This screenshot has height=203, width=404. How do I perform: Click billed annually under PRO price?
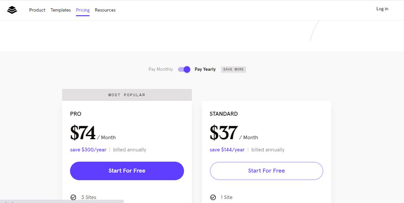(x=129, y=150)
